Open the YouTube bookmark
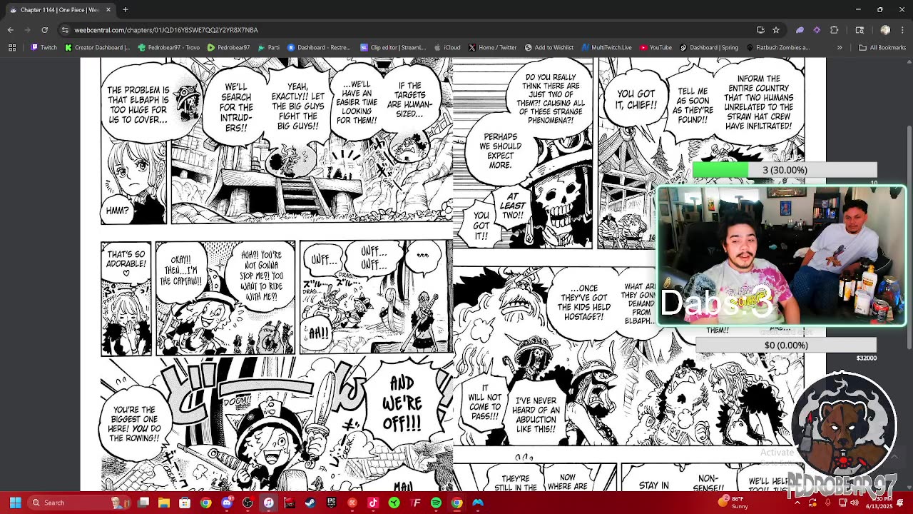 point(656,48)
